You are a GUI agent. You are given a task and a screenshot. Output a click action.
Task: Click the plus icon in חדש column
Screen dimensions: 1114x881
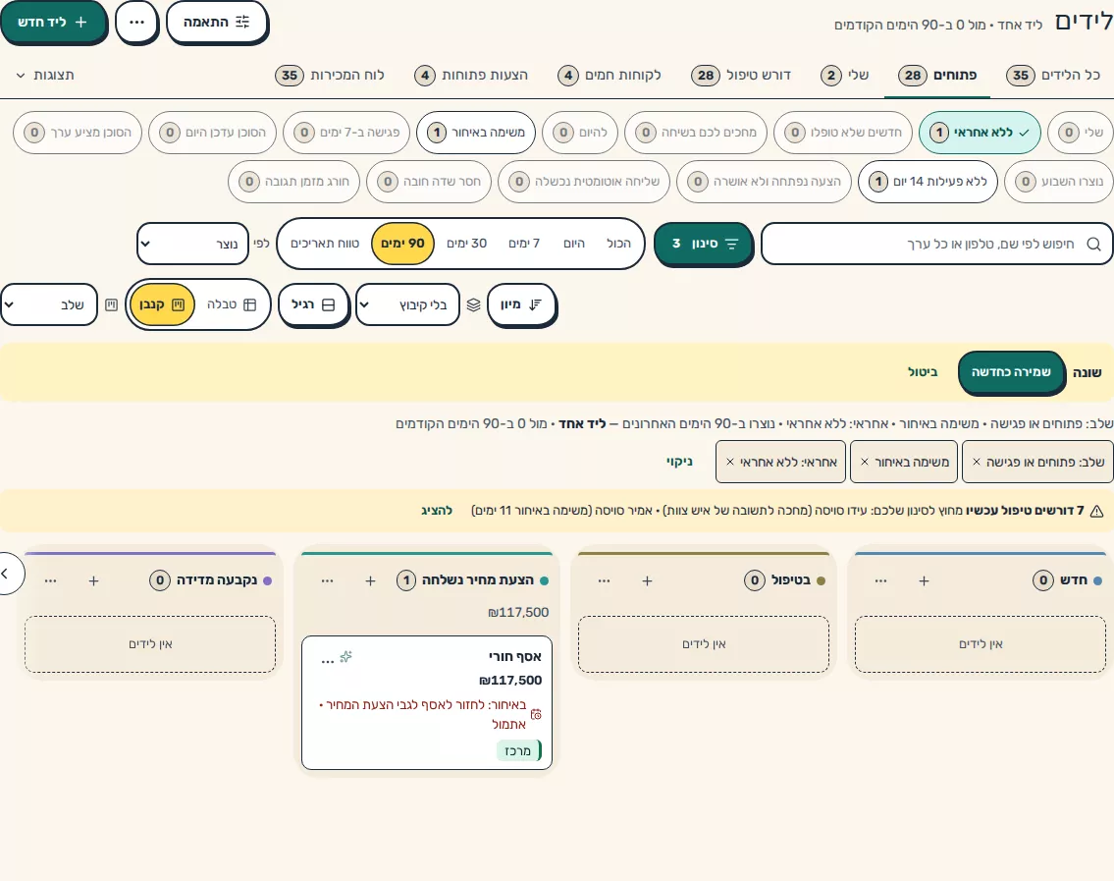click(924, 580)
